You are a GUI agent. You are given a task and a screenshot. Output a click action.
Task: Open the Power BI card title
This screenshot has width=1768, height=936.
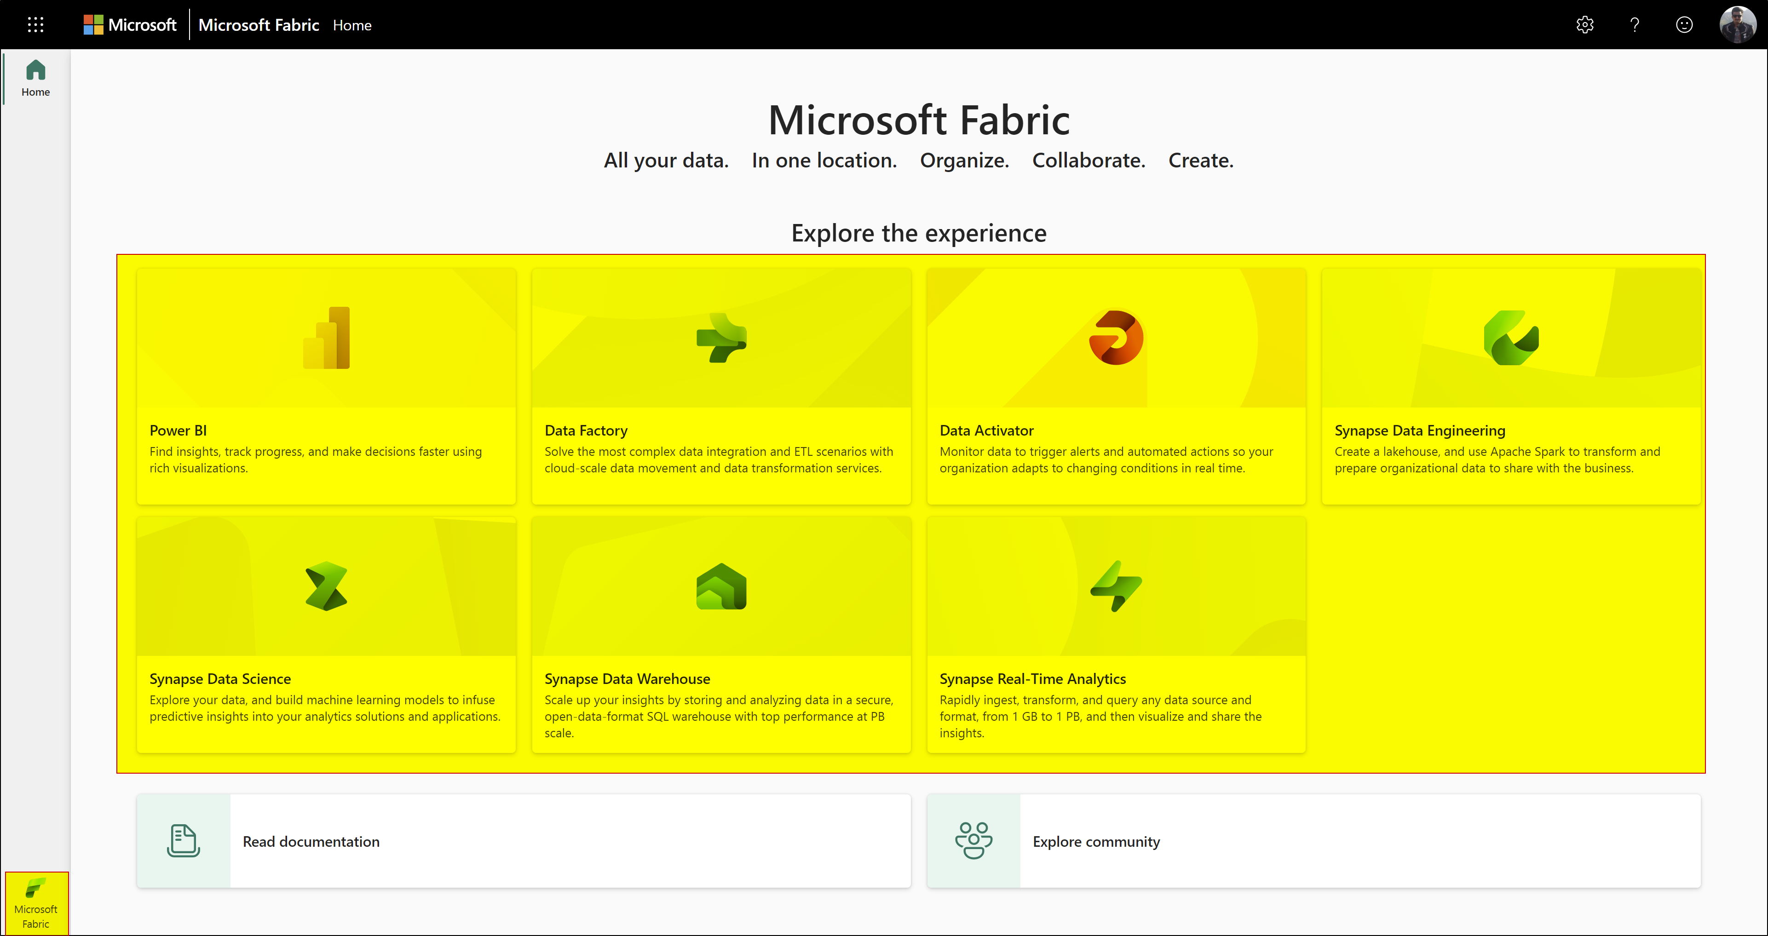pos(178,430)
